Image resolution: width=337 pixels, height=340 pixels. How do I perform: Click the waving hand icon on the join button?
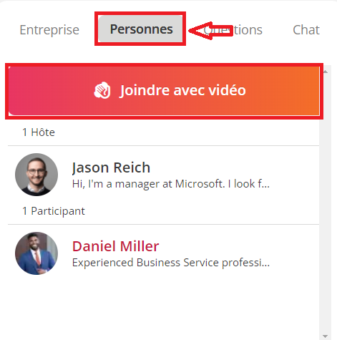[x=102, y=90]
